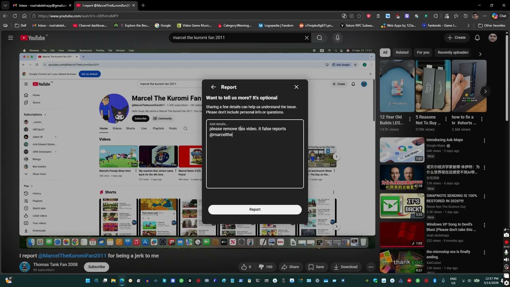Open Windows taskbar search
This screenshot has width=510, height=287.
click(x=96, y=281)
